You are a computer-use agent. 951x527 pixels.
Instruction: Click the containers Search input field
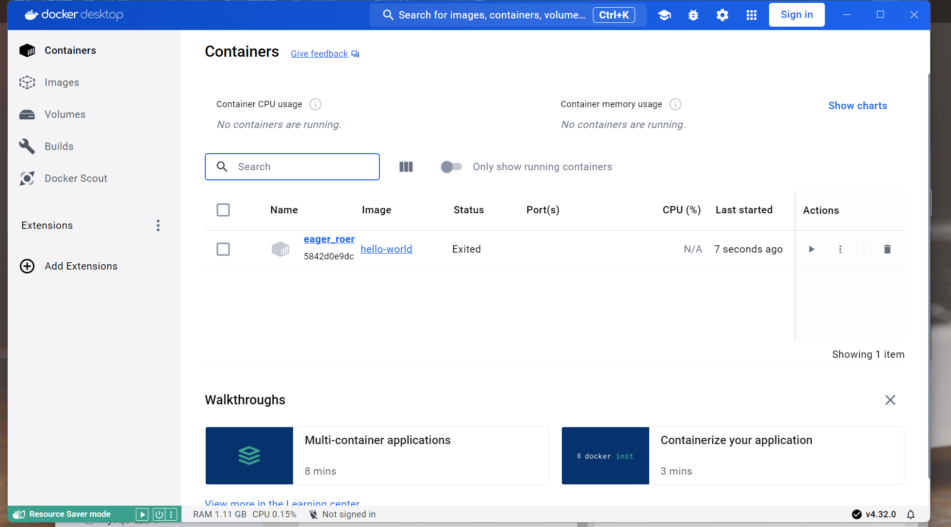point(292,167)
